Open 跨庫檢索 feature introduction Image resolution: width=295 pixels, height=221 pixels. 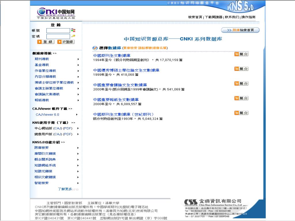pos(41,148)
